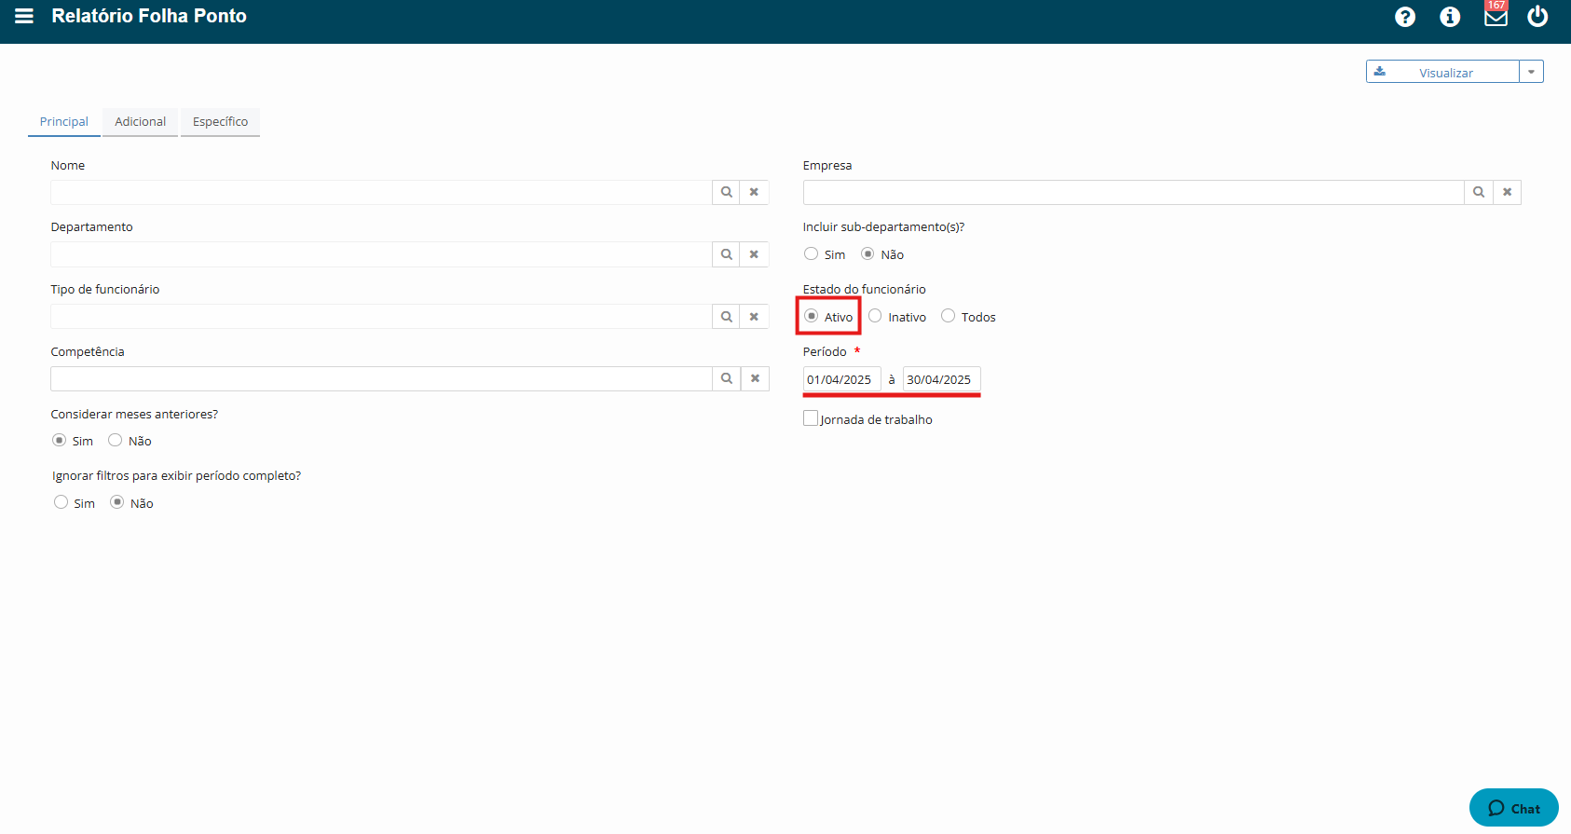Click the period start date 01/04/2025

coord(842,379)
